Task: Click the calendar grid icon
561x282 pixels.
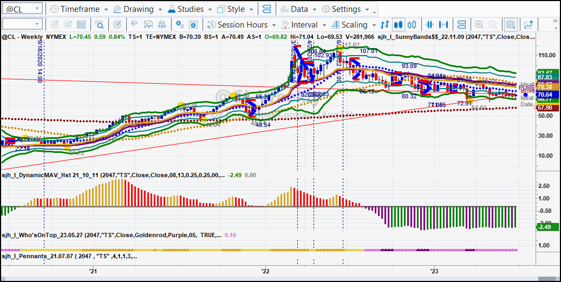Action: (81, 25)
